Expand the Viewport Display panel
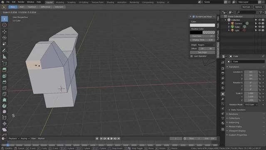 click(237, 131)
